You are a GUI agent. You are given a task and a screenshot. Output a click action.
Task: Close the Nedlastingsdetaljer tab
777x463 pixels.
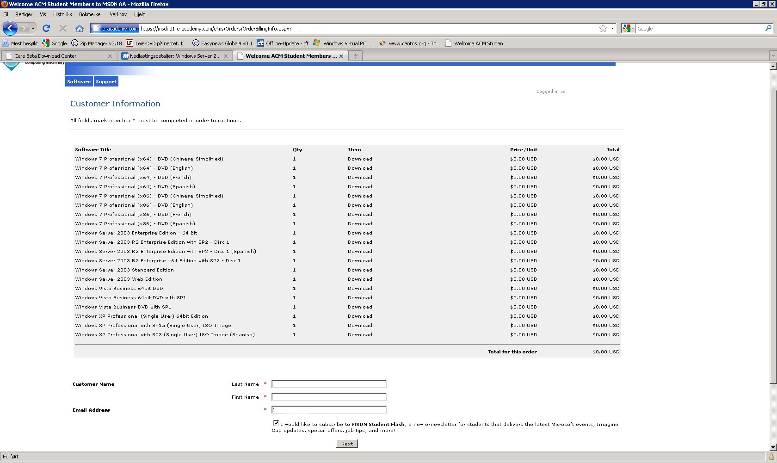point(226,56)
